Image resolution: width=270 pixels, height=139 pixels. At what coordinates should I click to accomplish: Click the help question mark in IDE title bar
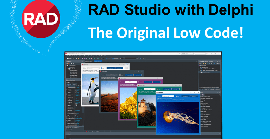tap(208, 54)
